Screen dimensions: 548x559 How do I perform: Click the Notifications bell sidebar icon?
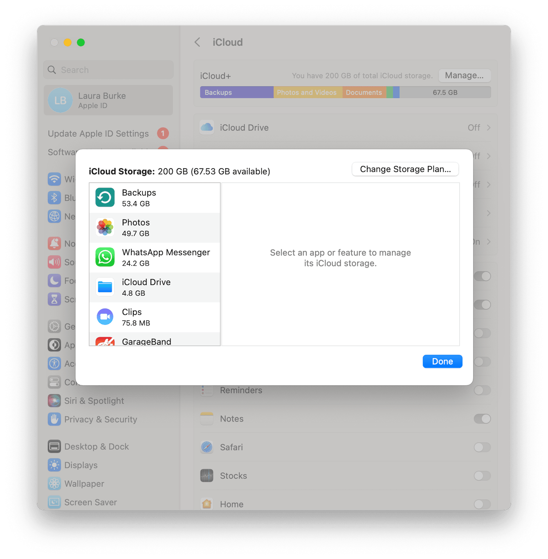click(x=54, y=243)
